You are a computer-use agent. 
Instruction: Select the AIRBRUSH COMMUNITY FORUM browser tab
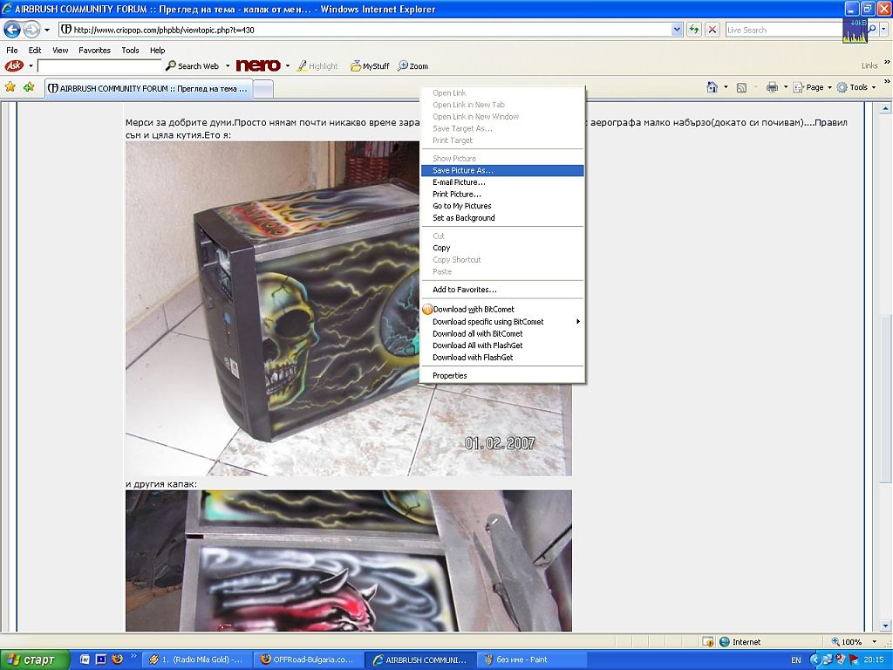coord(148,88)
